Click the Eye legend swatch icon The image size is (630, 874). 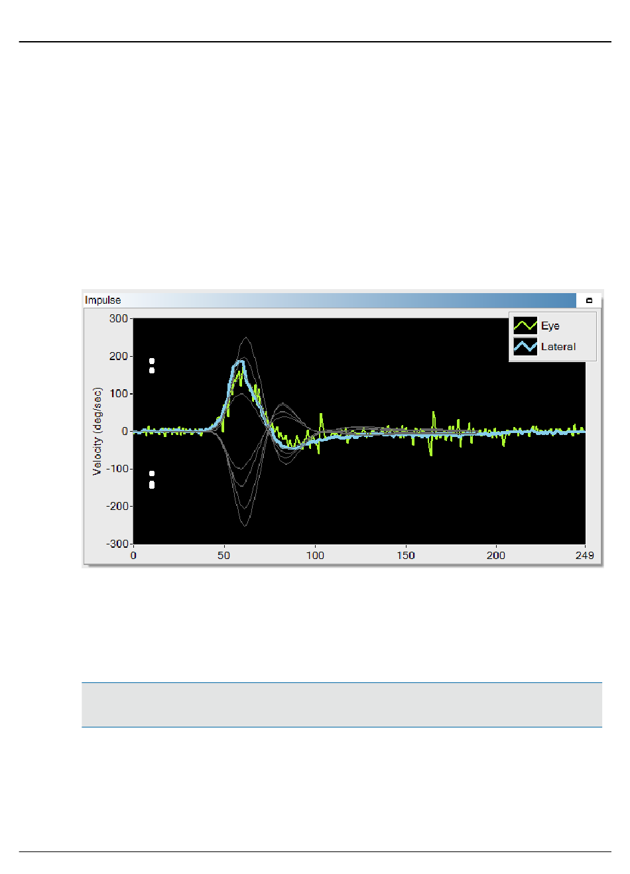(x=525, y=326)
